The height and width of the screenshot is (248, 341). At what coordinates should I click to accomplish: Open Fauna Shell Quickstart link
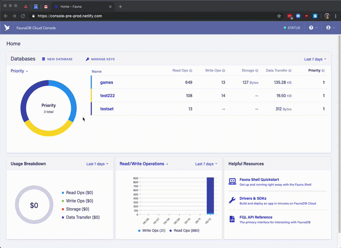pyautogui.click(x=259, y=179)
